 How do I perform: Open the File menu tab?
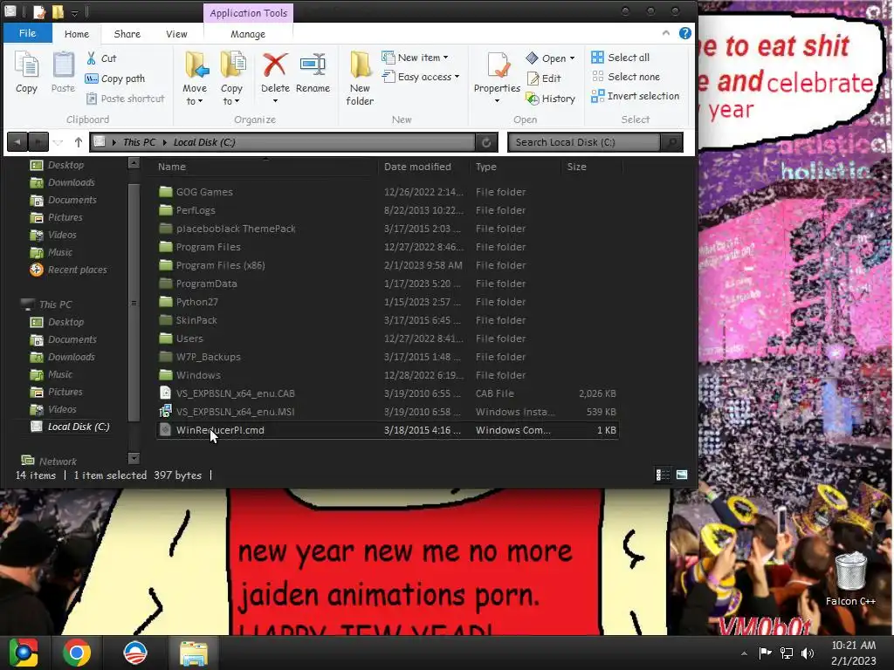(x=27, y=33)
